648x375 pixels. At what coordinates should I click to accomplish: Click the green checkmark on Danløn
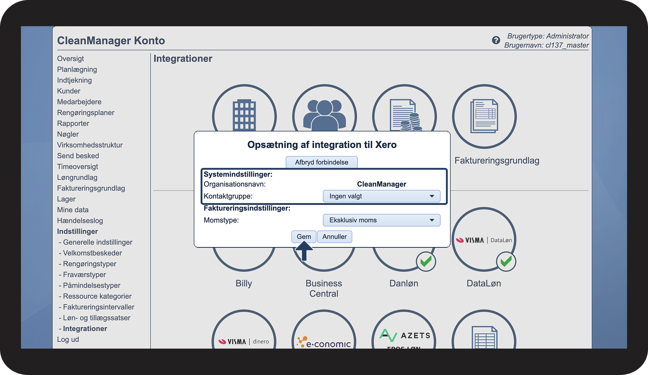click(x=426, y=261)
